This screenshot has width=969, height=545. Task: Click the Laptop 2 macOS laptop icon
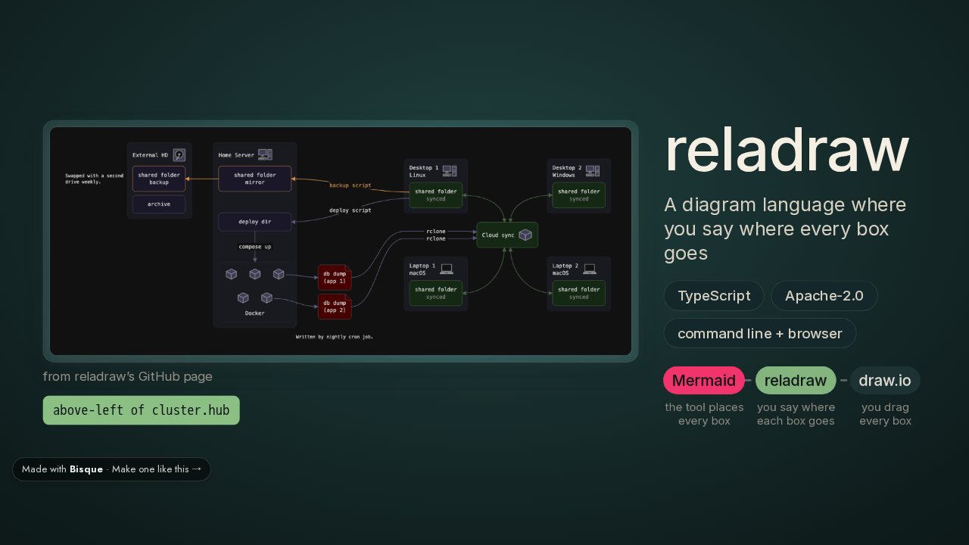pos(590,269)
